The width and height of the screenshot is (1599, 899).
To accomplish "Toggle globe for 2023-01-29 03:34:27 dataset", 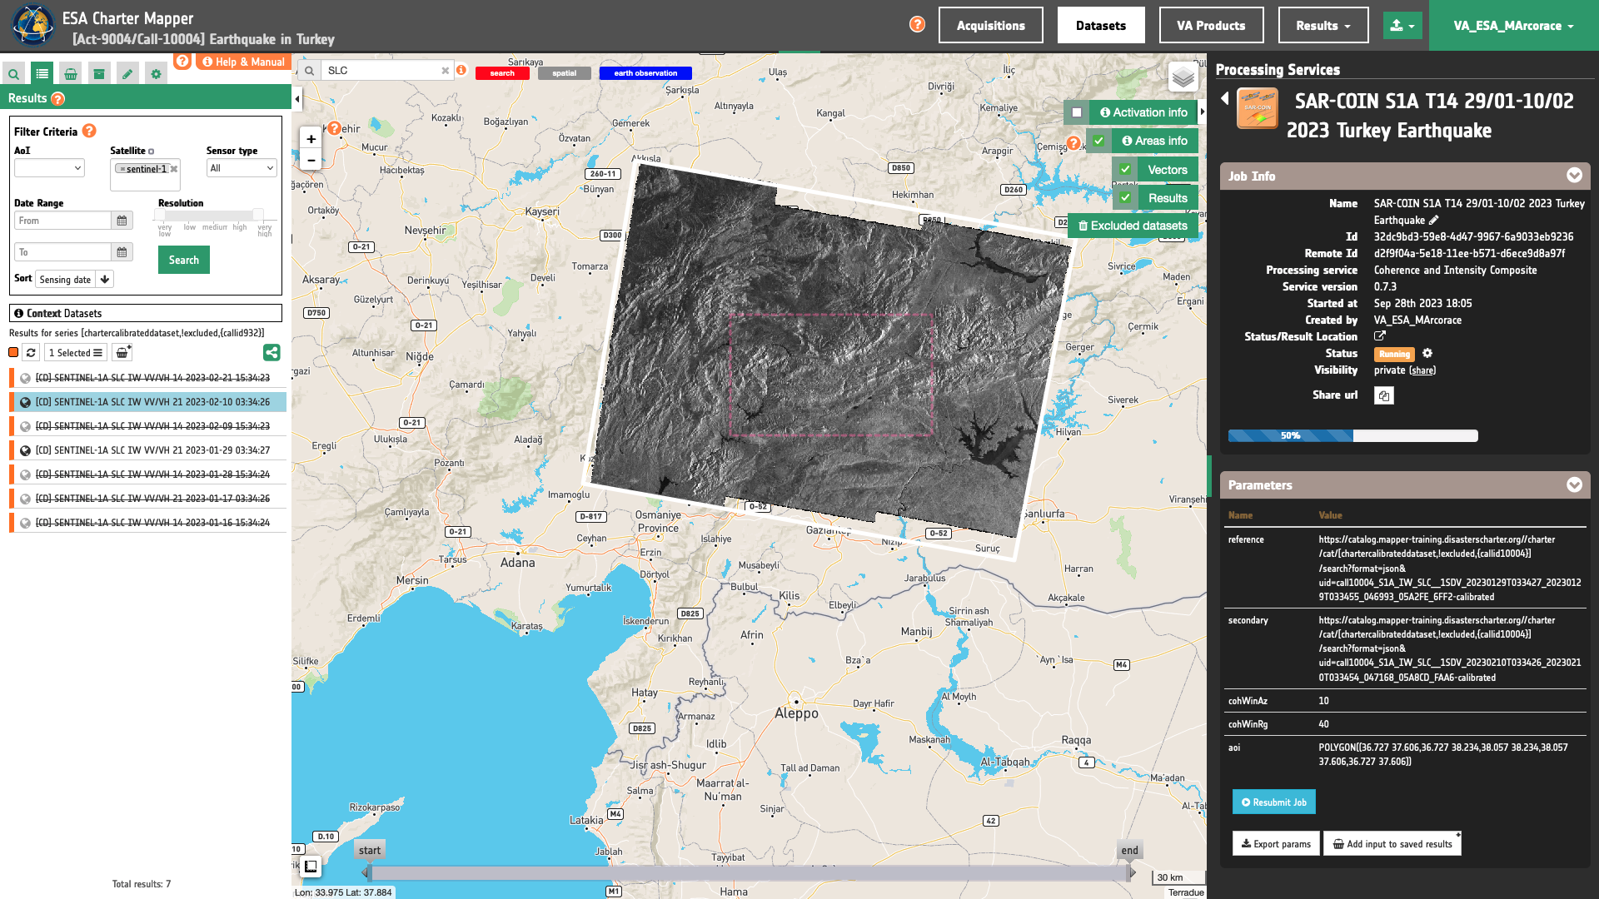I will 25,450.
